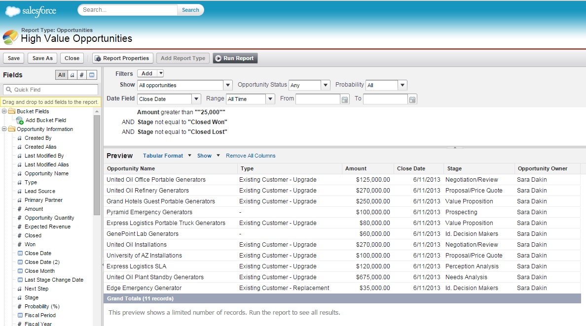Open the From date calendar picker
The width and height of the screenshot is (586, 326).
(x=345, y=99)
